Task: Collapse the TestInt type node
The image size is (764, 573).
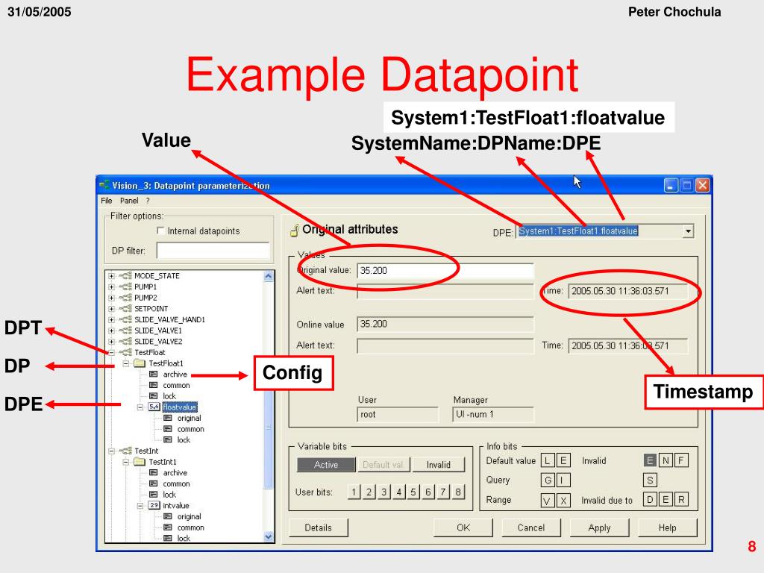Action: tap(112, 451)
